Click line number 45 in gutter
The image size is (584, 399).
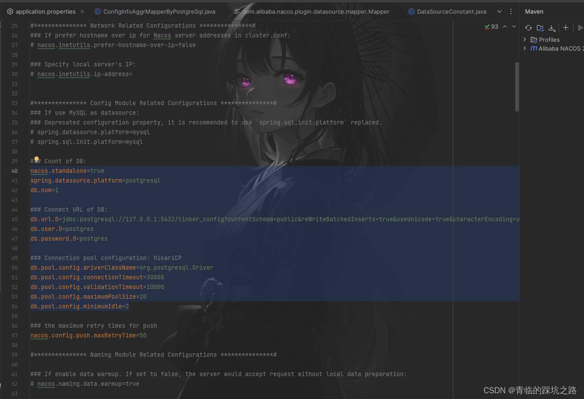(x=15, y=219)
